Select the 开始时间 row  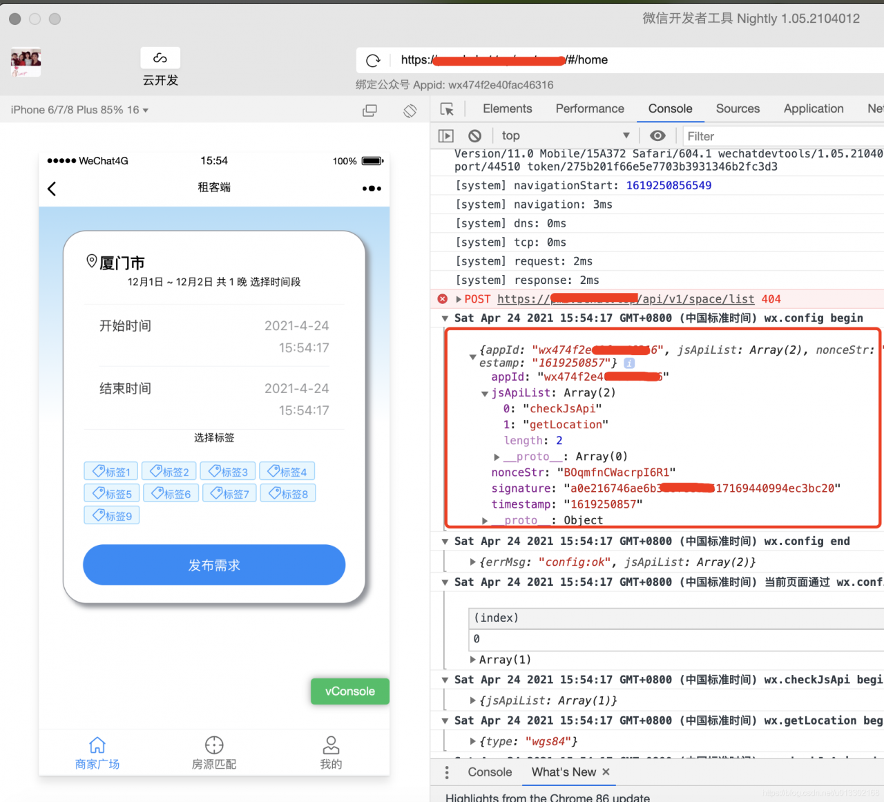tap(214, 336)
